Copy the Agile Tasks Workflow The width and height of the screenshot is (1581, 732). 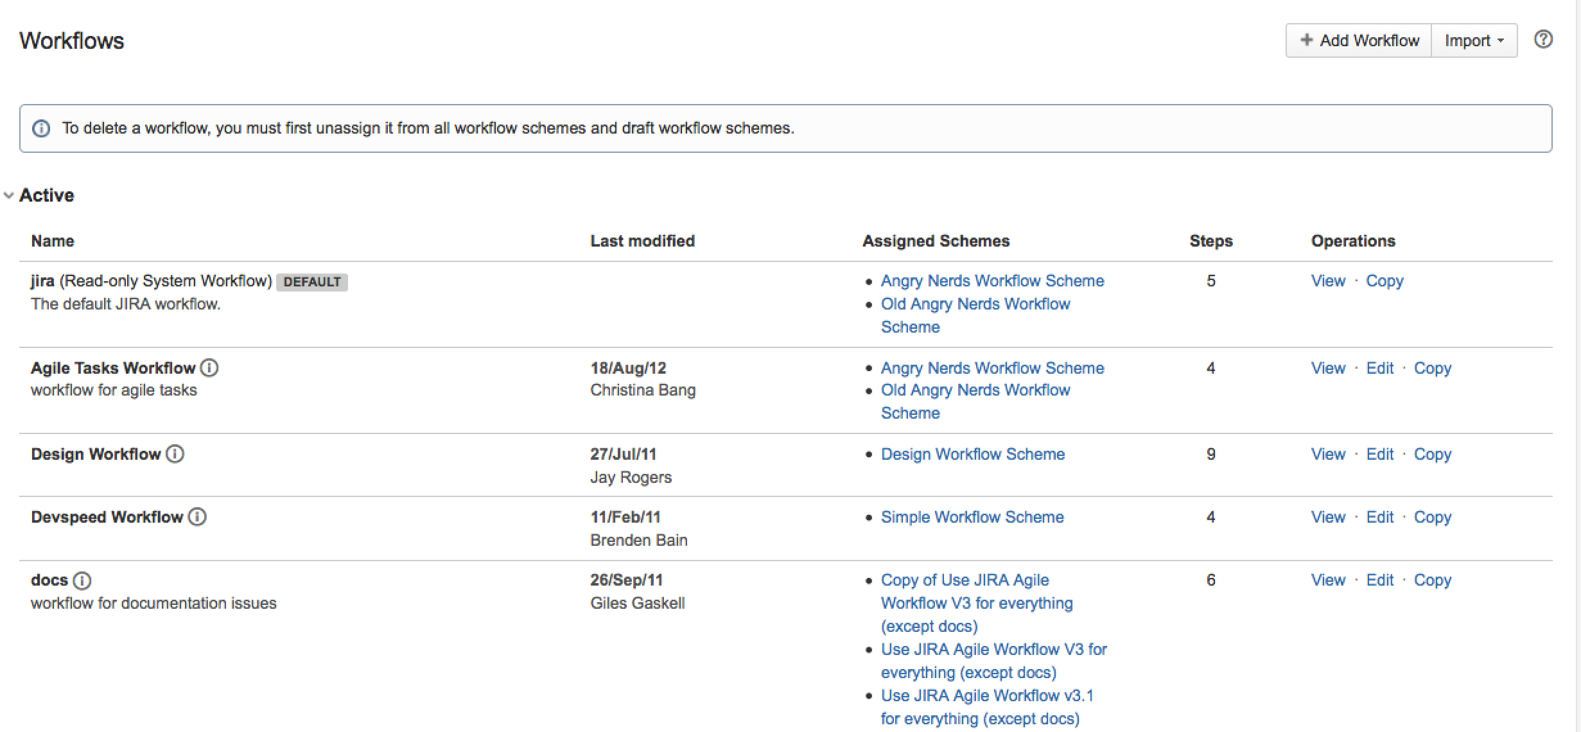click(x=1433, y=369)
